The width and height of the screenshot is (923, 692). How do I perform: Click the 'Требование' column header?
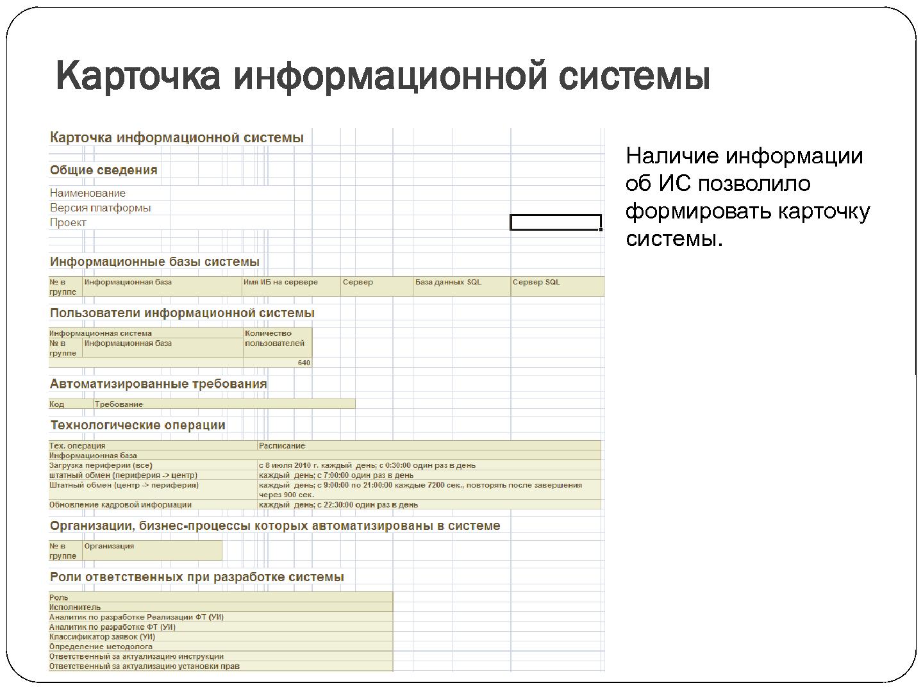tap(224, 404)
